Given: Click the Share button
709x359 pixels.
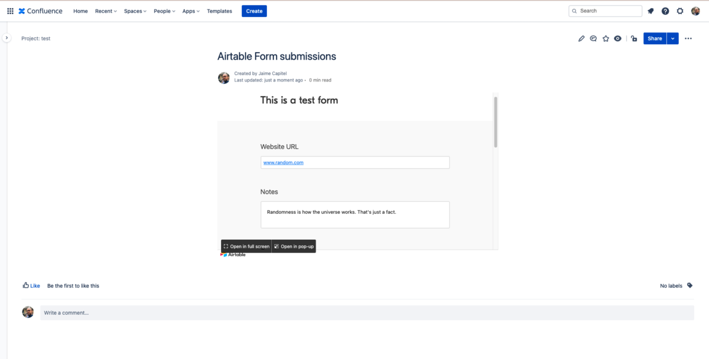Looking at the screenshot, I should click(655, 38).
